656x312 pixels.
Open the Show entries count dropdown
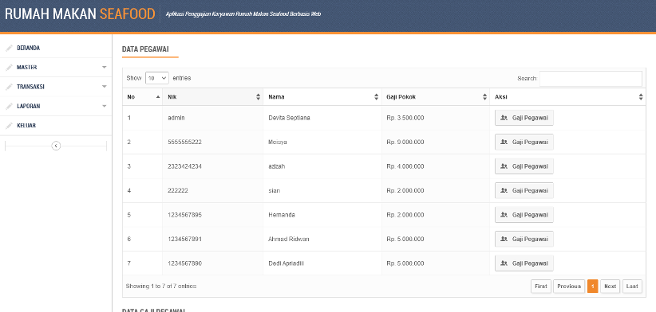tap(157, 78)
